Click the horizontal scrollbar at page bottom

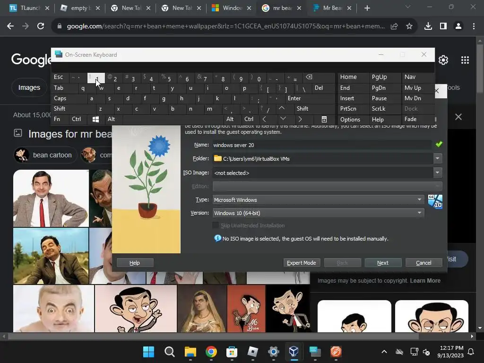[213, 336]
